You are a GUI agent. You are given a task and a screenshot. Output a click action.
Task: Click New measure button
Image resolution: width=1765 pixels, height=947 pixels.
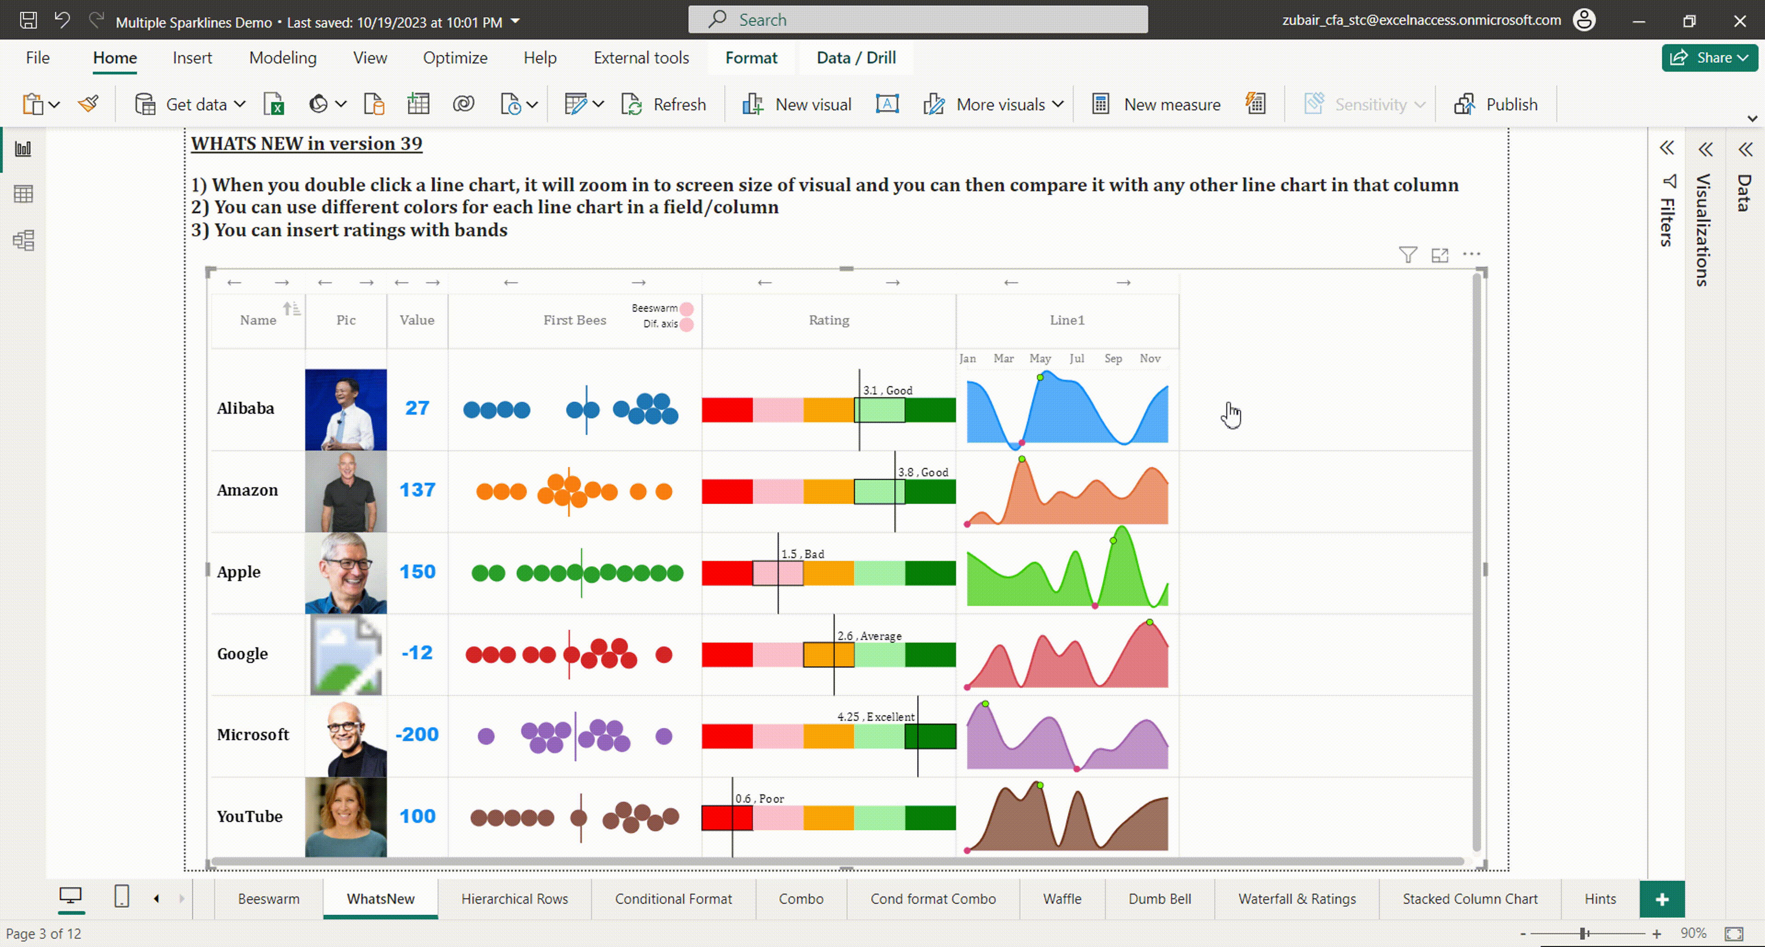coord(1156,104)
